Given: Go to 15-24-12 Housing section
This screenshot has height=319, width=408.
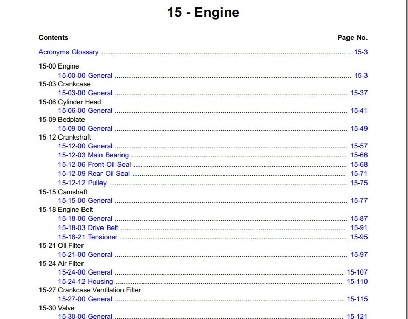Looking at the screenshot, I should point(86,281).
